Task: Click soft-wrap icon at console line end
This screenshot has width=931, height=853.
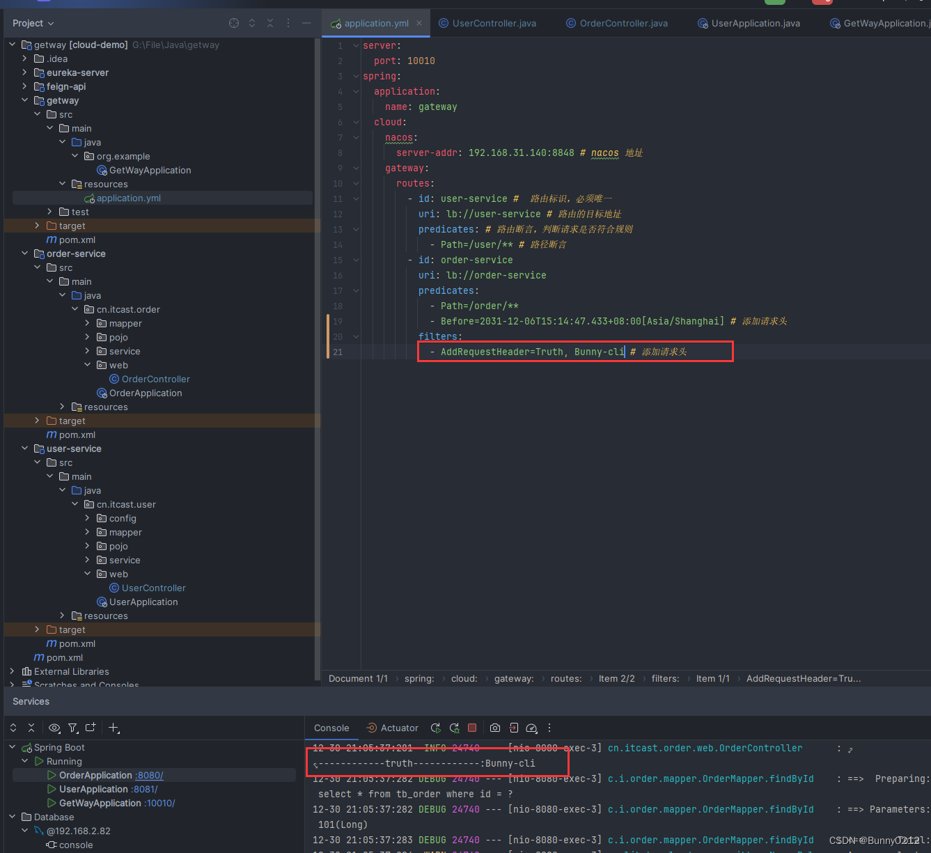Action: (x=850, y=749)
